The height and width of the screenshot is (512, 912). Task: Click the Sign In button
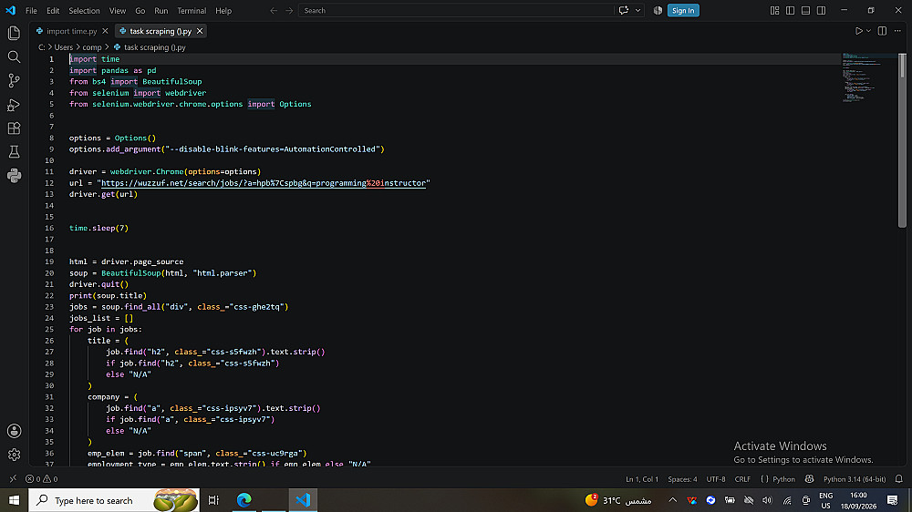683,10
